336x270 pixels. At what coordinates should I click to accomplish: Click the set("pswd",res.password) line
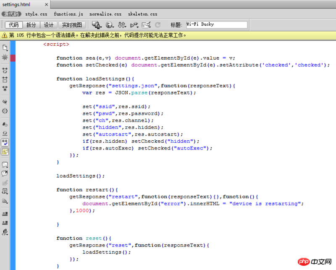point(123,113)
